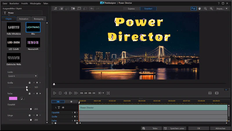Step to previous frame
This screenshot has height=131, width=232.
click(65, 93)
